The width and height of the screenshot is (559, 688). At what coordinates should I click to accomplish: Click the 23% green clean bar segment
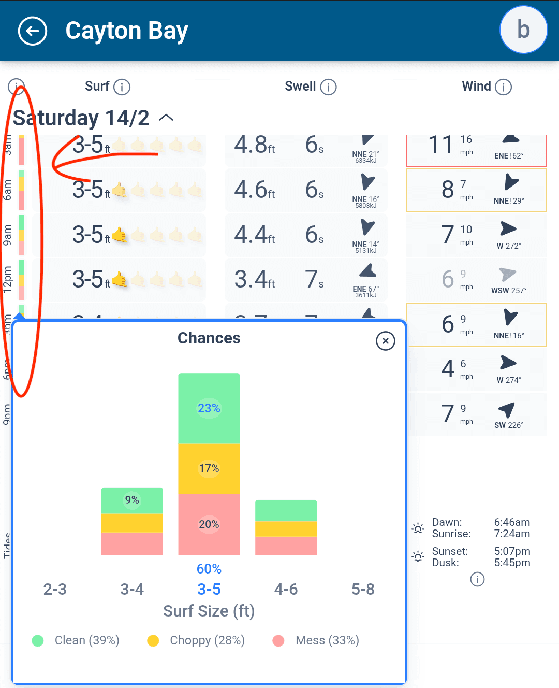click(x=209, y=408)
